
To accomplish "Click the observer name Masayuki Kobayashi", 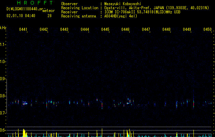I will click(123, 4).
